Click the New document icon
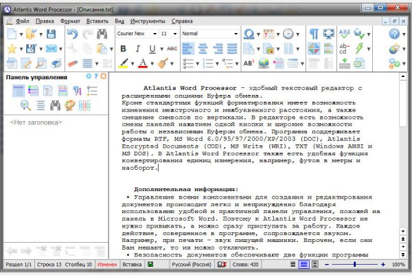Viewport: 412px width, 275px height. coord(12,34)
